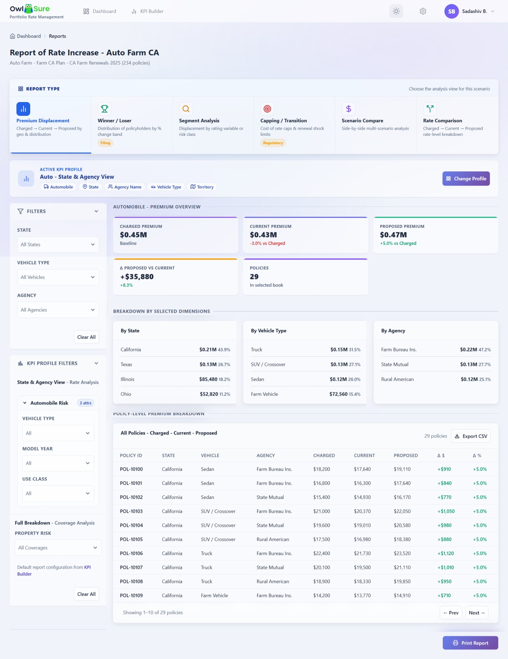
Task: Click the home icon in the breadcrumb
Action: (12, 36)
